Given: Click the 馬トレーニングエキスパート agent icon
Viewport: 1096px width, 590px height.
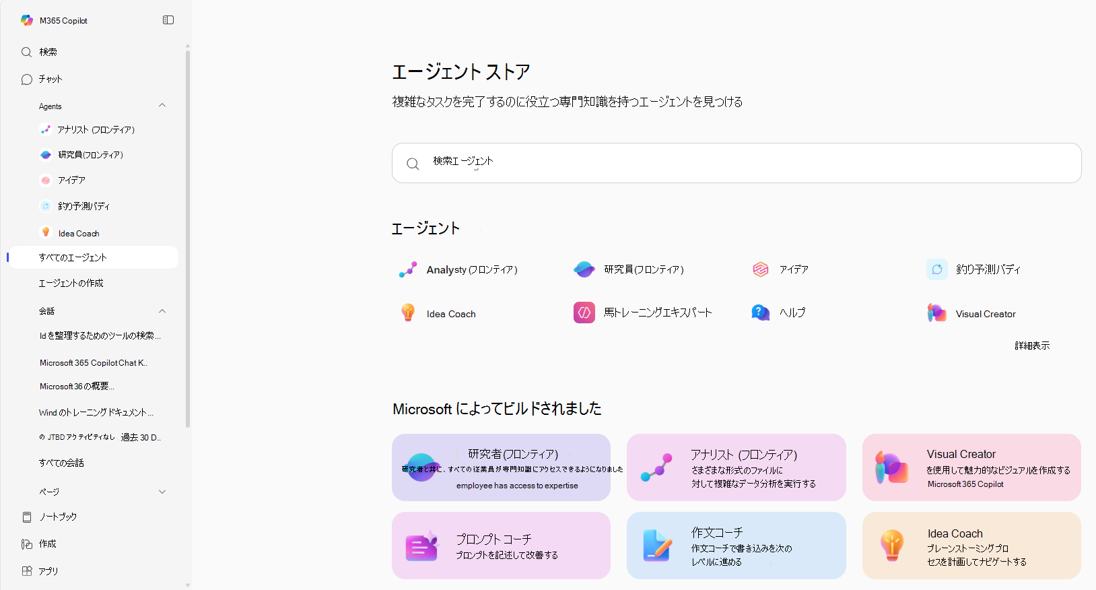Looking at the screenshot, I should click(x=584, y=313).
